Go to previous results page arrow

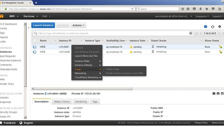201,33
